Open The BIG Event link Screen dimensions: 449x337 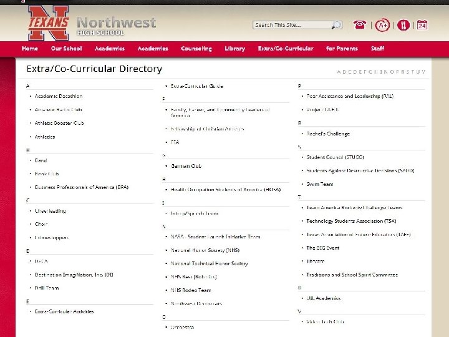tap(323, 248)
